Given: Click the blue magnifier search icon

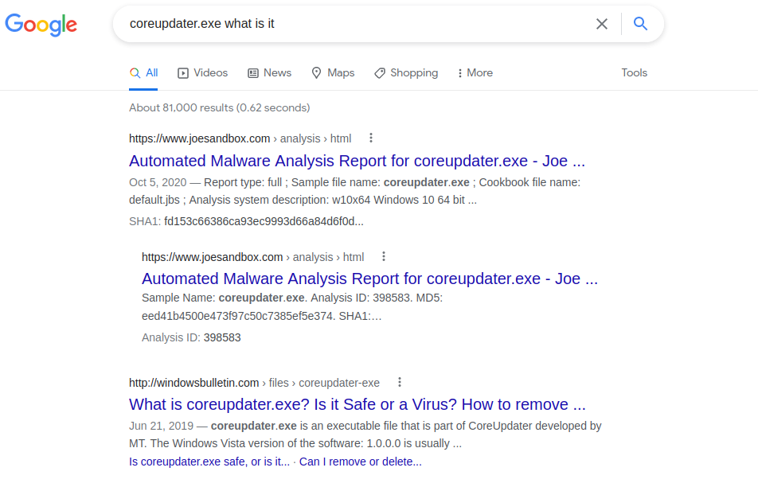Looking at the screenshot, I should (640, 24).
